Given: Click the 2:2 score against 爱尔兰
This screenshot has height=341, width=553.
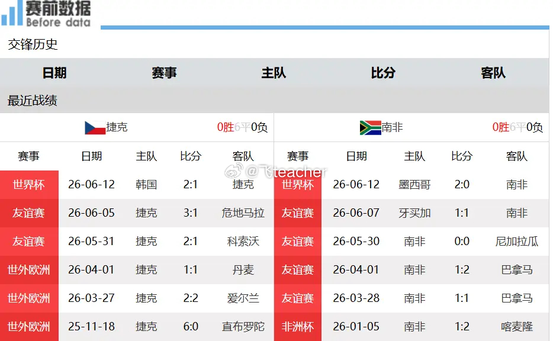Looking at the screenshot, I should (x=191, y=298).
